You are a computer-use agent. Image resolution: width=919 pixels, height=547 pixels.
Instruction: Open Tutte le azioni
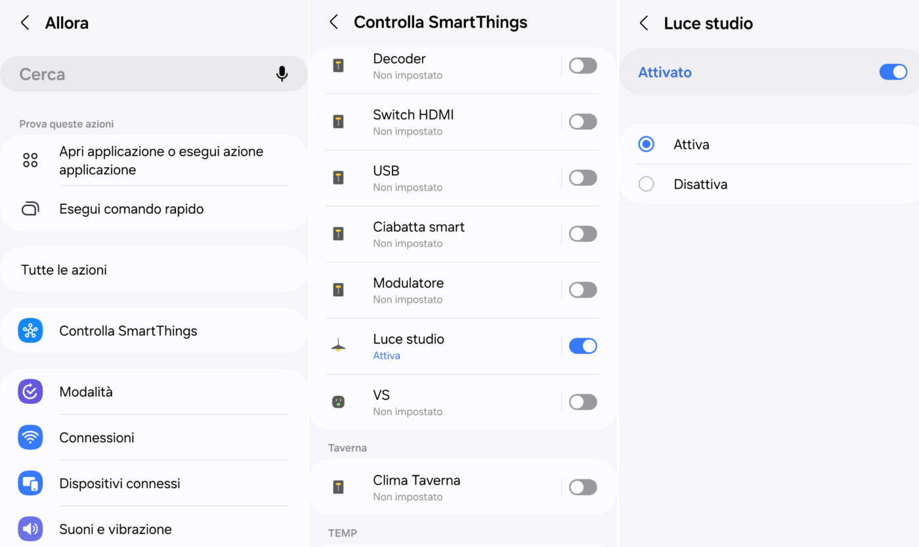point(154,270)
